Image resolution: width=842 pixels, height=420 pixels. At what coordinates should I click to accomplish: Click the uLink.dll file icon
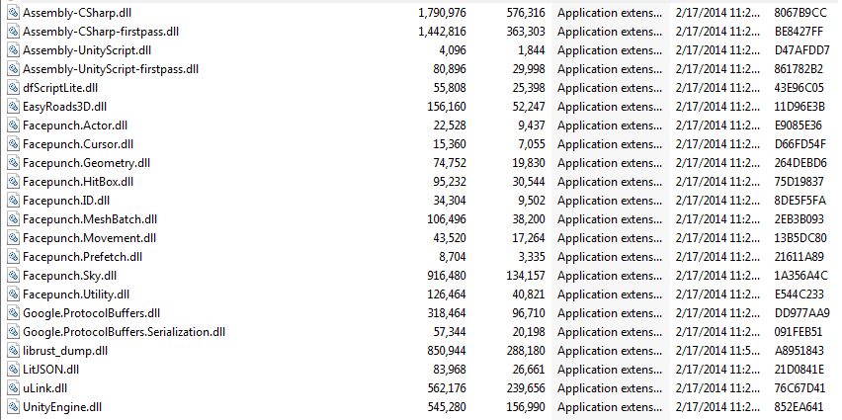[13, 388]
